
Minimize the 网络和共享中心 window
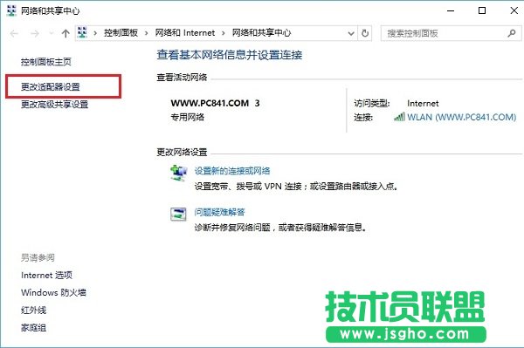click(x=451, y=10)
